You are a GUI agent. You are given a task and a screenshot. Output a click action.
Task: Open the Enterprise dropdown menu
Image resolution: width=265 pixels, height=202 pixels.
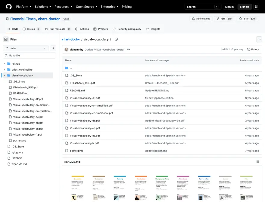[109, 7]
